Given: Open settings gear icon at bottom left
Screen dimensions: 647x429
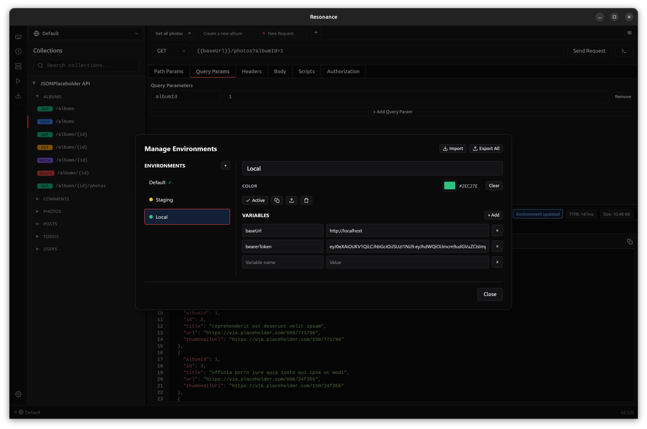Looking at the screenshot, I should click(x=18, y=394).
